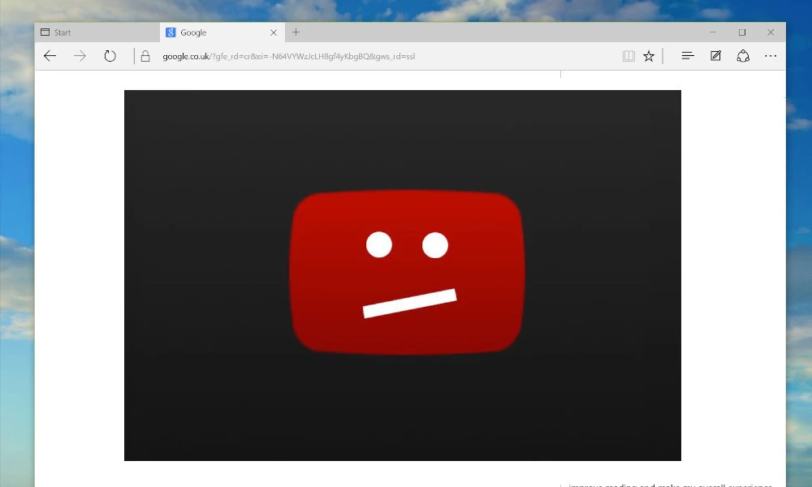Navigate back to the previous page
Viewport: 812px width, 487px height.
(x=50, y=55)
